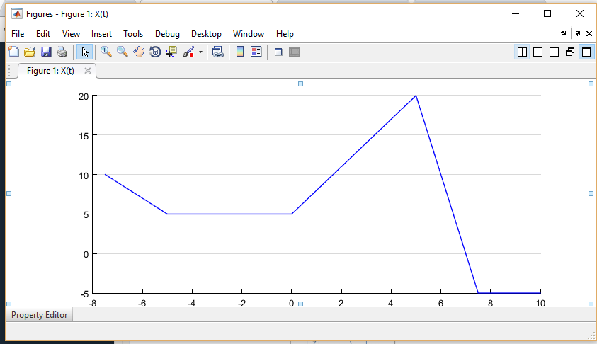Click y-axis tick label 15
This screenshot has width=597, height=344.
pyautogui.click(x=84, y=136)
